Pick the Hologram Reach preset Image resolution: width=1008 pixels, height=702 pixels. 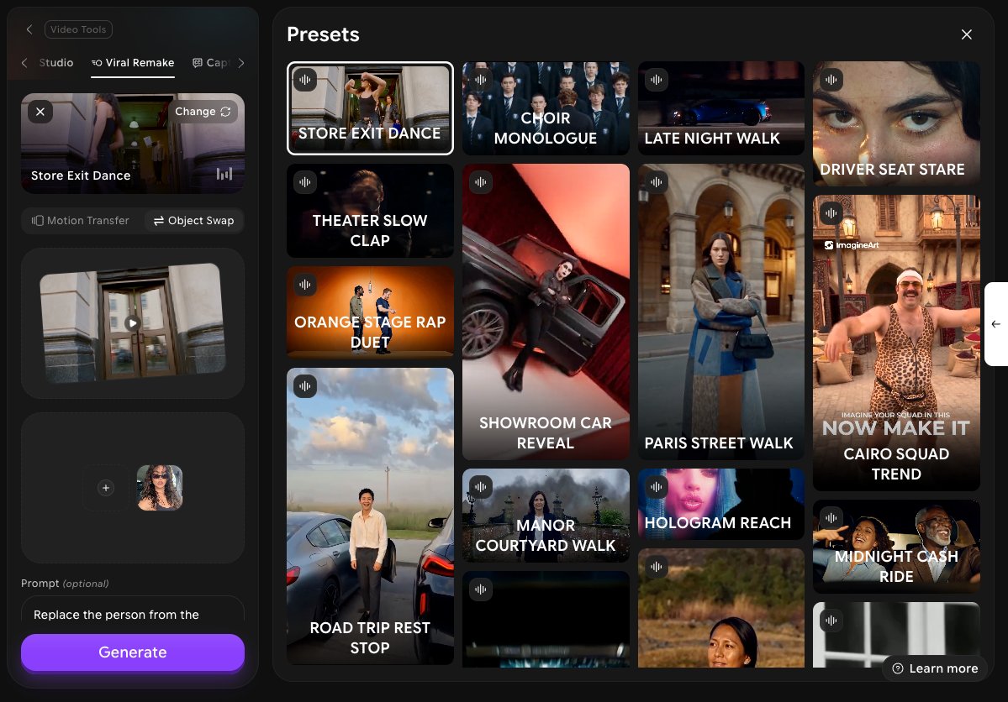[721, 504]
